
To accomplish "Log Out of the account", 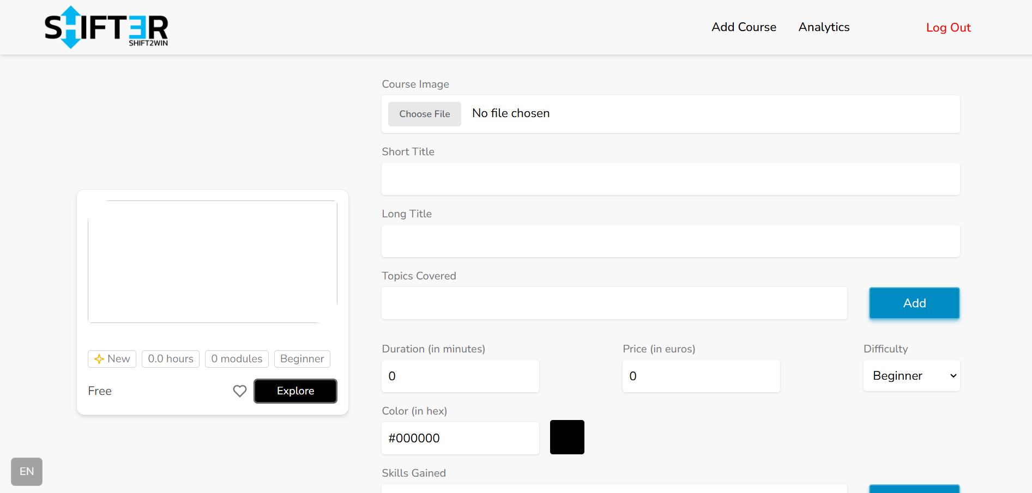I will 948,28.
